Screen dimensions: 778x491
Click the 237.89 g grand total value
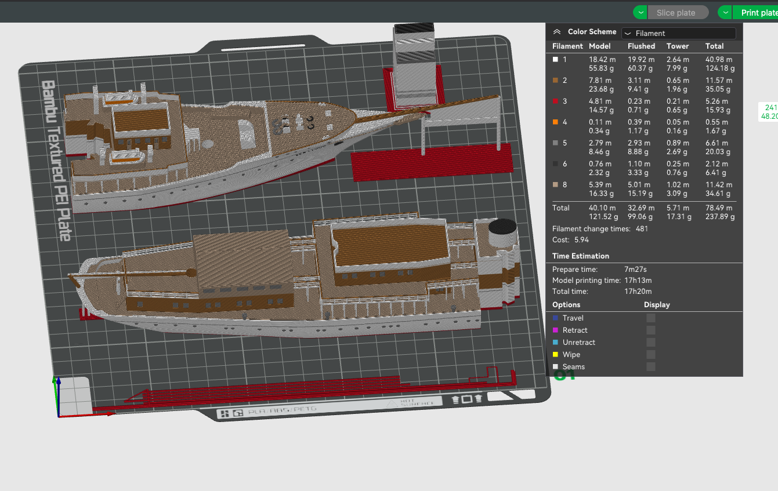click(x=719, y=217)
